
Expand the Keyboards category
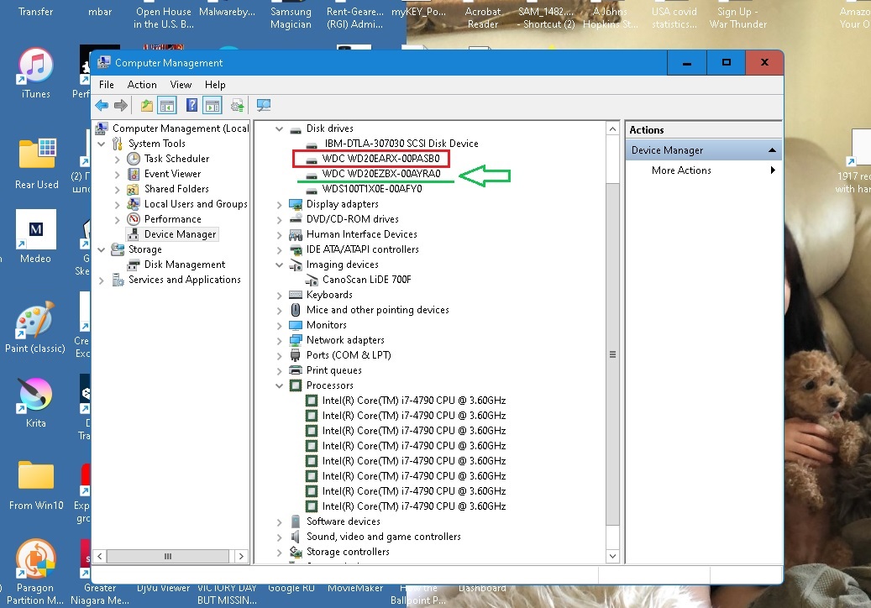click(279, 296)
